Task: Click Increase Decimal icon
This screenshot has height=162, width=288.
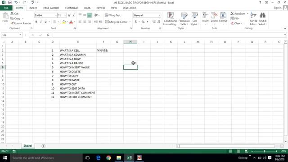Action: pos(154,22)
